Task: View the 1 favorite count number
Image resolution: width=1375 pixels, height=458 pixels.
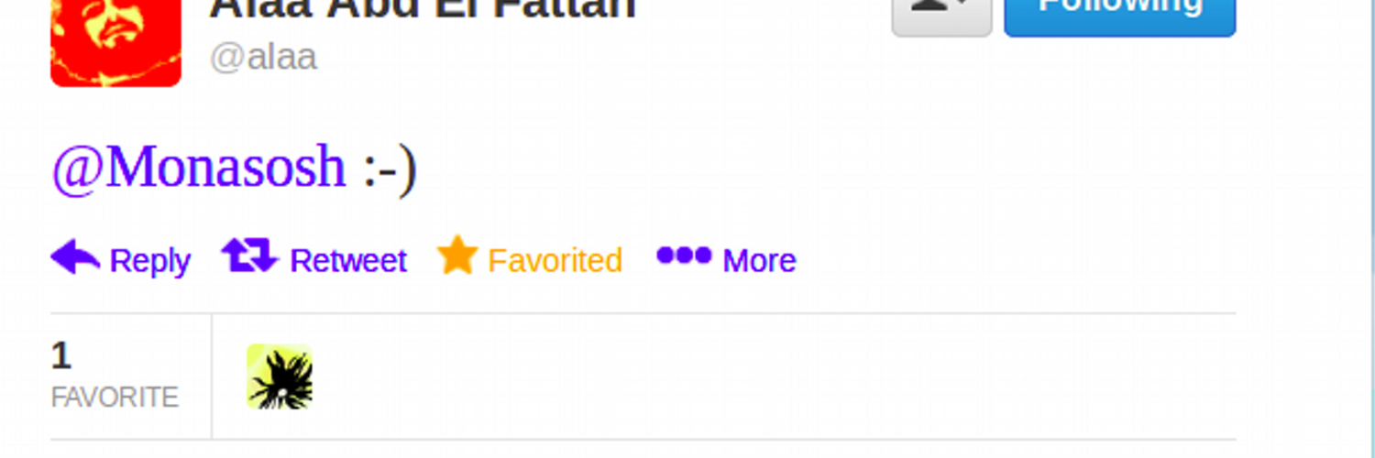Action: pos(60,355)
